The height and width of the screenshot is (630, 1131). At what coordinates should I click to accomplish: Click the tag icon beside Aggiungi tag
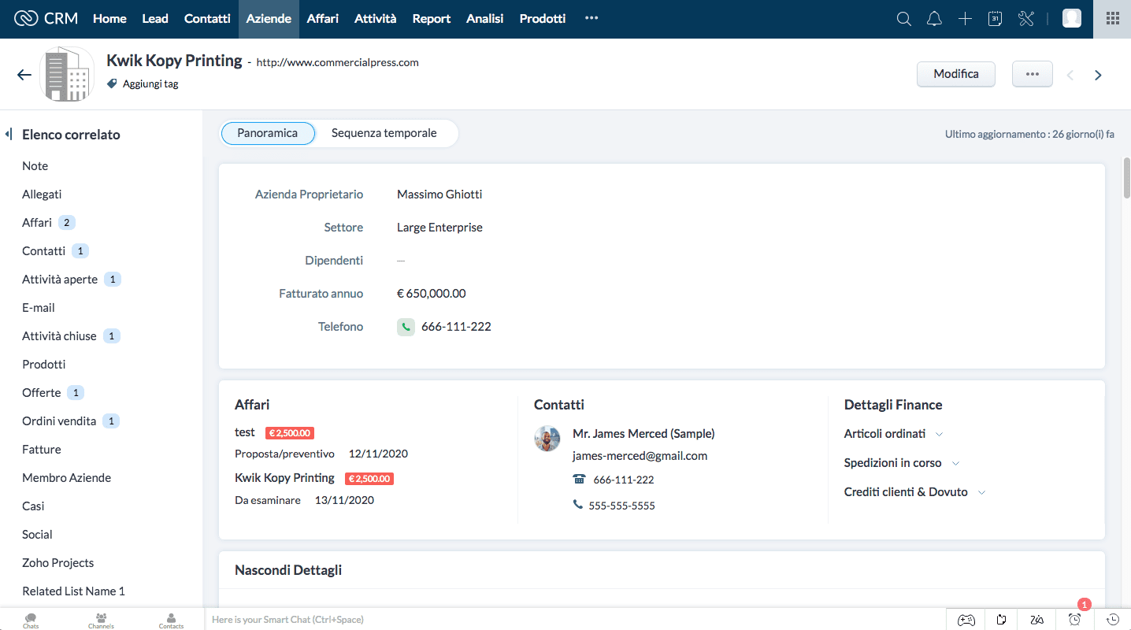(x=112, y=83)
